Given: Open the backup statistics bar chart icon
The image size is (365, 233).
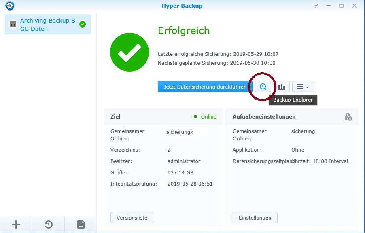Looking at the screenshot, I should [282, 87].
